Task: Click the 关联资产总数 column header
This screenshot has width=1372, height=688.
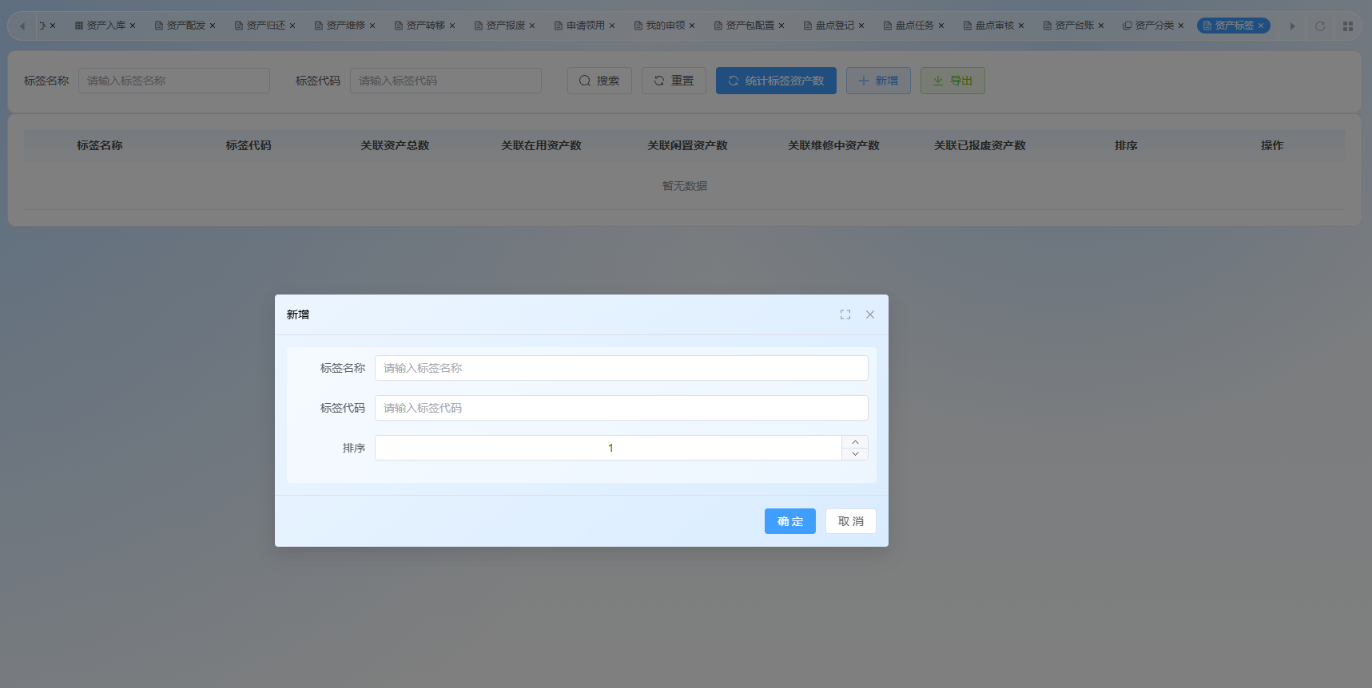Action: tap(395, 145)
